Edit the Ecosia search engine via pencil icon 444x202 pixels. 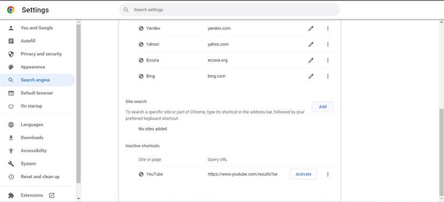pos(311,60)
